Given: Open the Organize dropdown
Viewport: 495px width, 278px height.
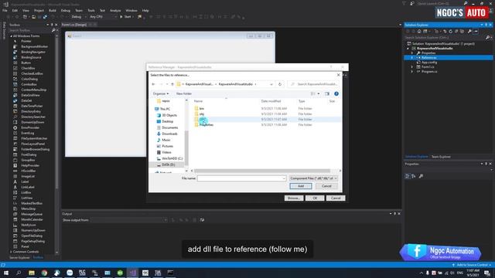Looking at the screenshot, I should [x=161, y=93].
